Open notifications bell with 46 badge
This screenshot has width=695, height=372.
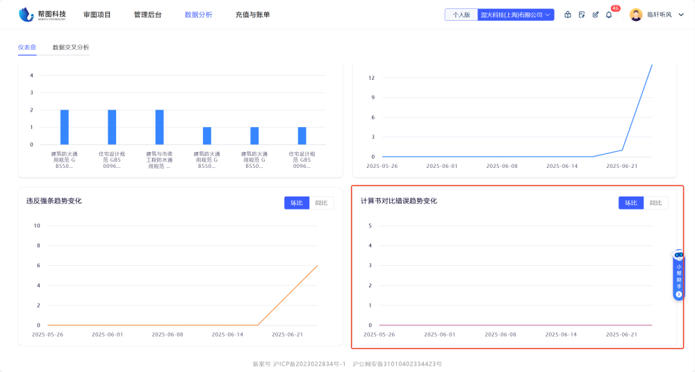[x=609, y=15]
